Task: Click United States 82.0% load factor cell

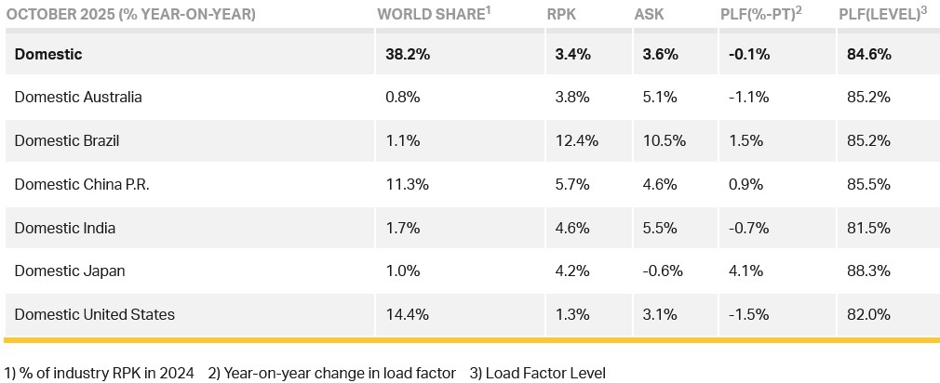Action: click(x=866, y=314)
